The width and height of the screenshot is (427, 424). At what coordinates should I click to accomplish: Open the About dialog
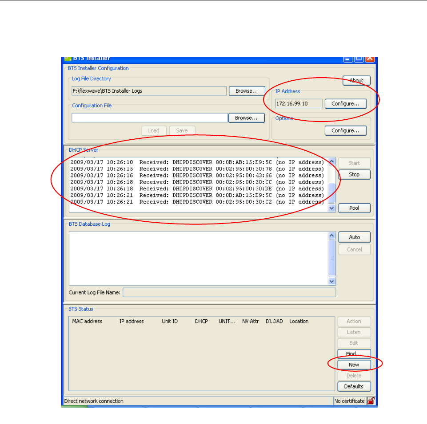[x=356, y=80]
